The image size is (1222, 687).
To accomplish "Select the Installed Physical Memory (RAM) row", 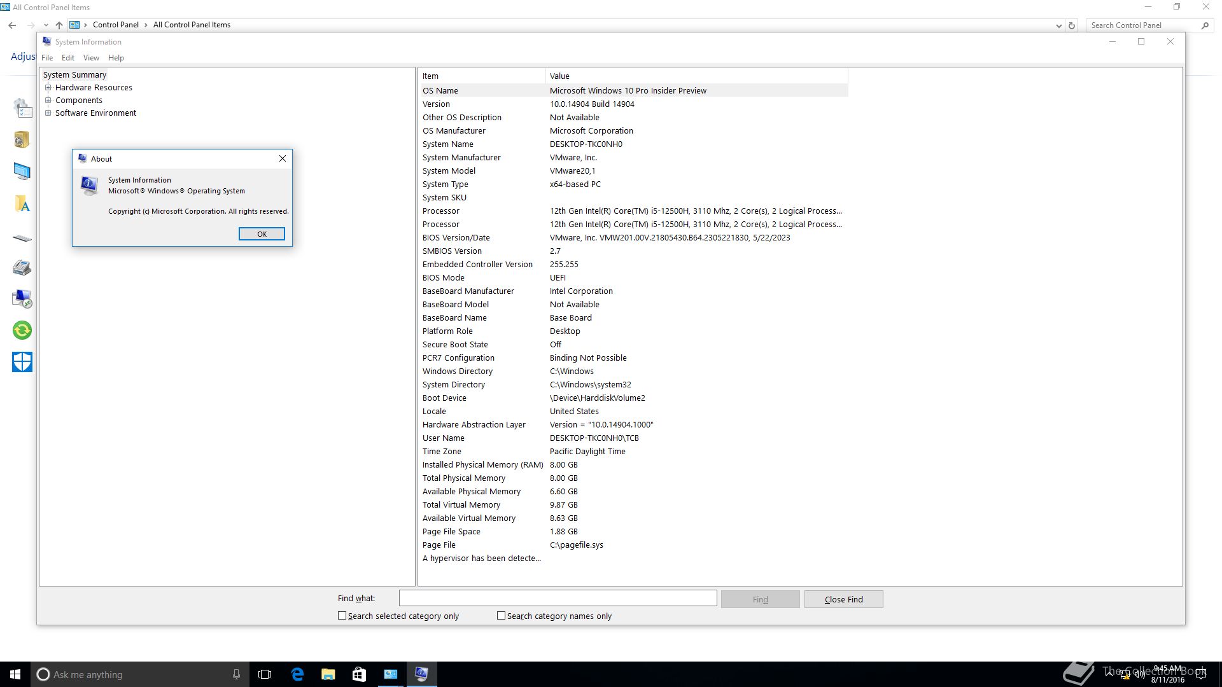I will [x=633, y=464].
